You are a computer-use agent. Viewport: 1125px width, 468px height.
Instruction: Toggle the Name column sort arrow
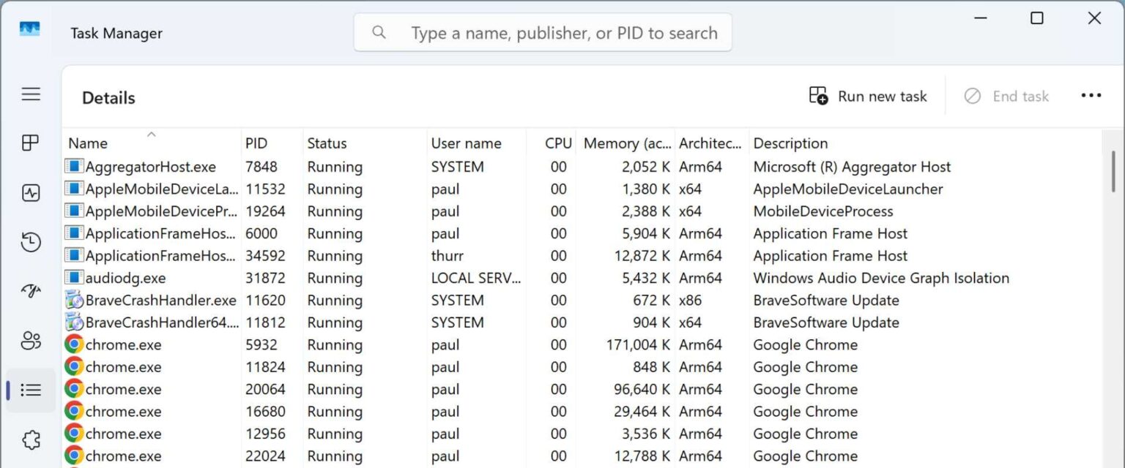[151, 135]
